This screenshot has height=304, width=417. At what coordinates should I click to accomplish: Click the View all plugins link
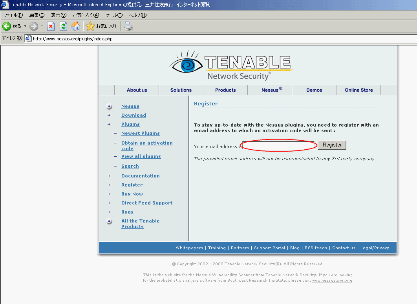pos(141,156)
